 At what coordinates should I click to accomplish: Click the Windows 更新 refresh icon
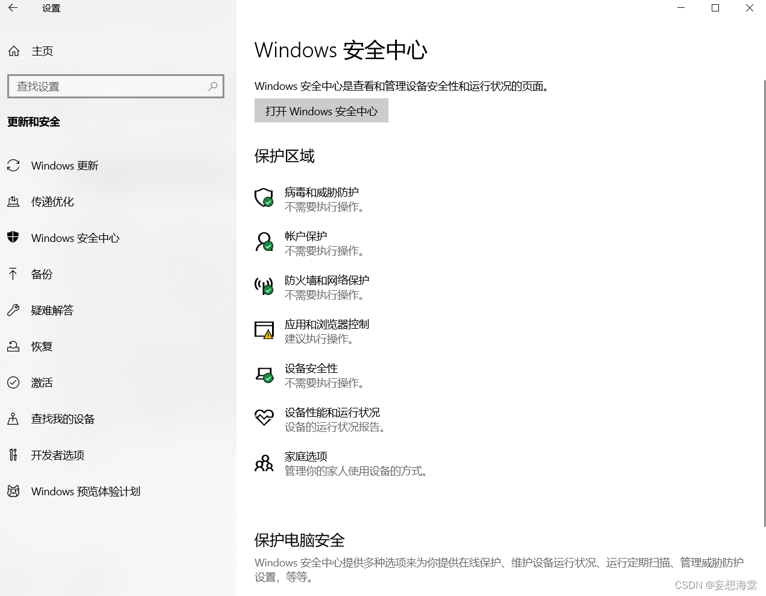click(13, 165)
